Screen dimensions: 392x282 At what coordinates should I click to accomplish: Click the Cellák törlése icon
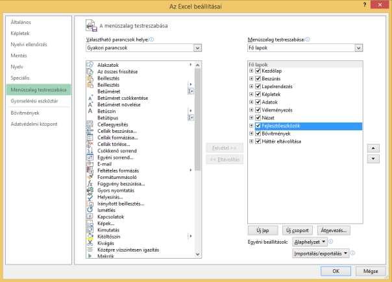tap(90, 144)
